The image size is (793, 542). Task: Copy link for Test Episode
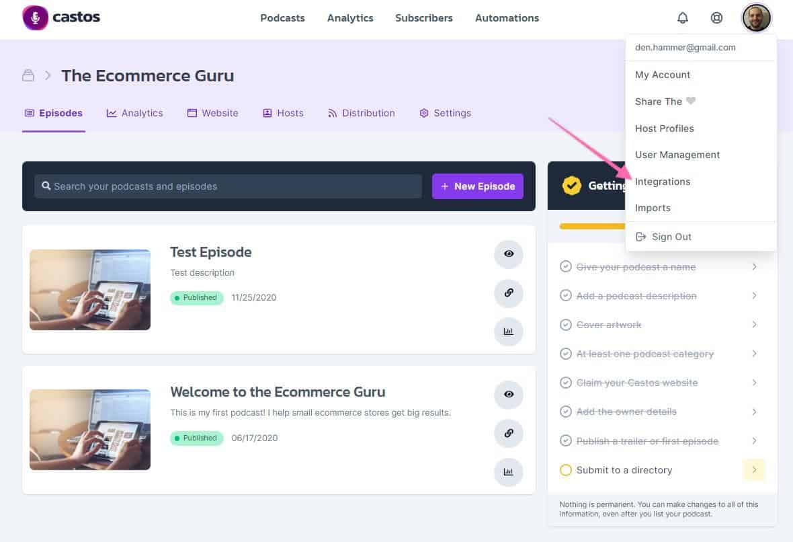[x=508, y=293]
